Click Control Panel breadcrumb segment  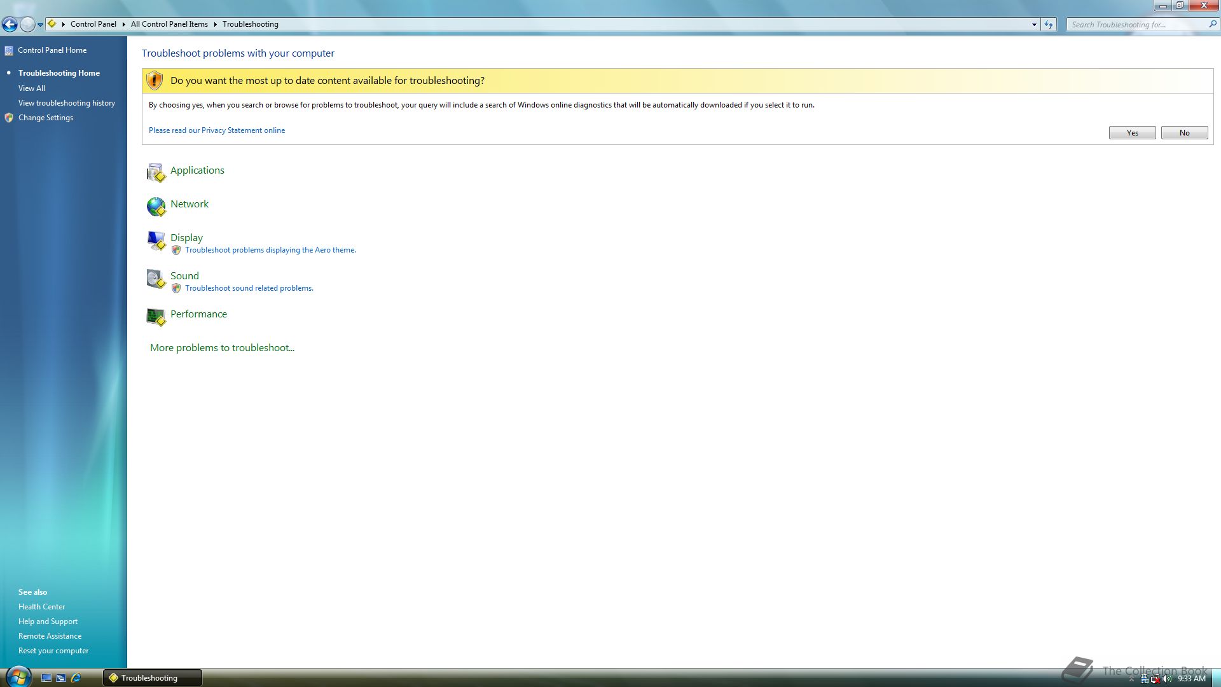coord(93,24)
